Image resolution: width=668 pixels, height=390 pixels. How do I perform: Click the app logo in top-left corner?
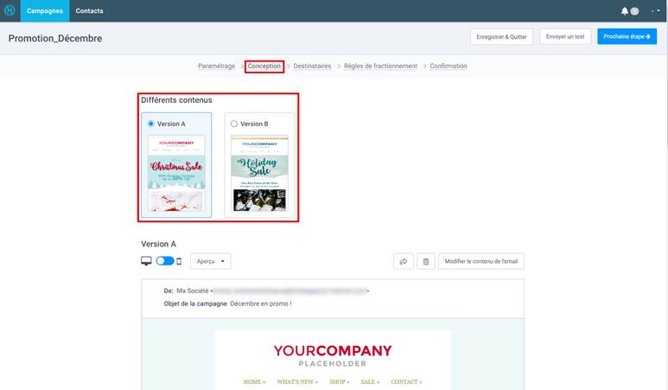tap(10, 10)
